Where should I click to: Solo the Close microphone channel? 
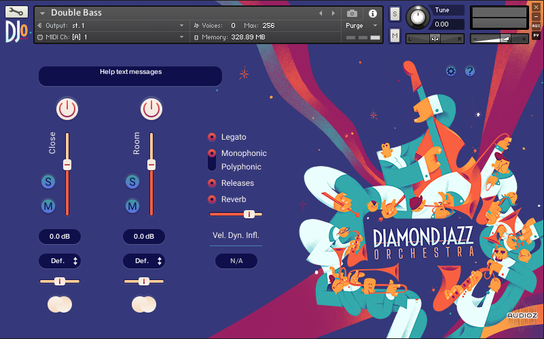[x=48, y=182]
